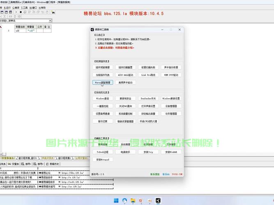This screenshot has height=205, width=274.
Task: Click the Stop (black square) toolbar icon
Action: [x=21, y=12]
